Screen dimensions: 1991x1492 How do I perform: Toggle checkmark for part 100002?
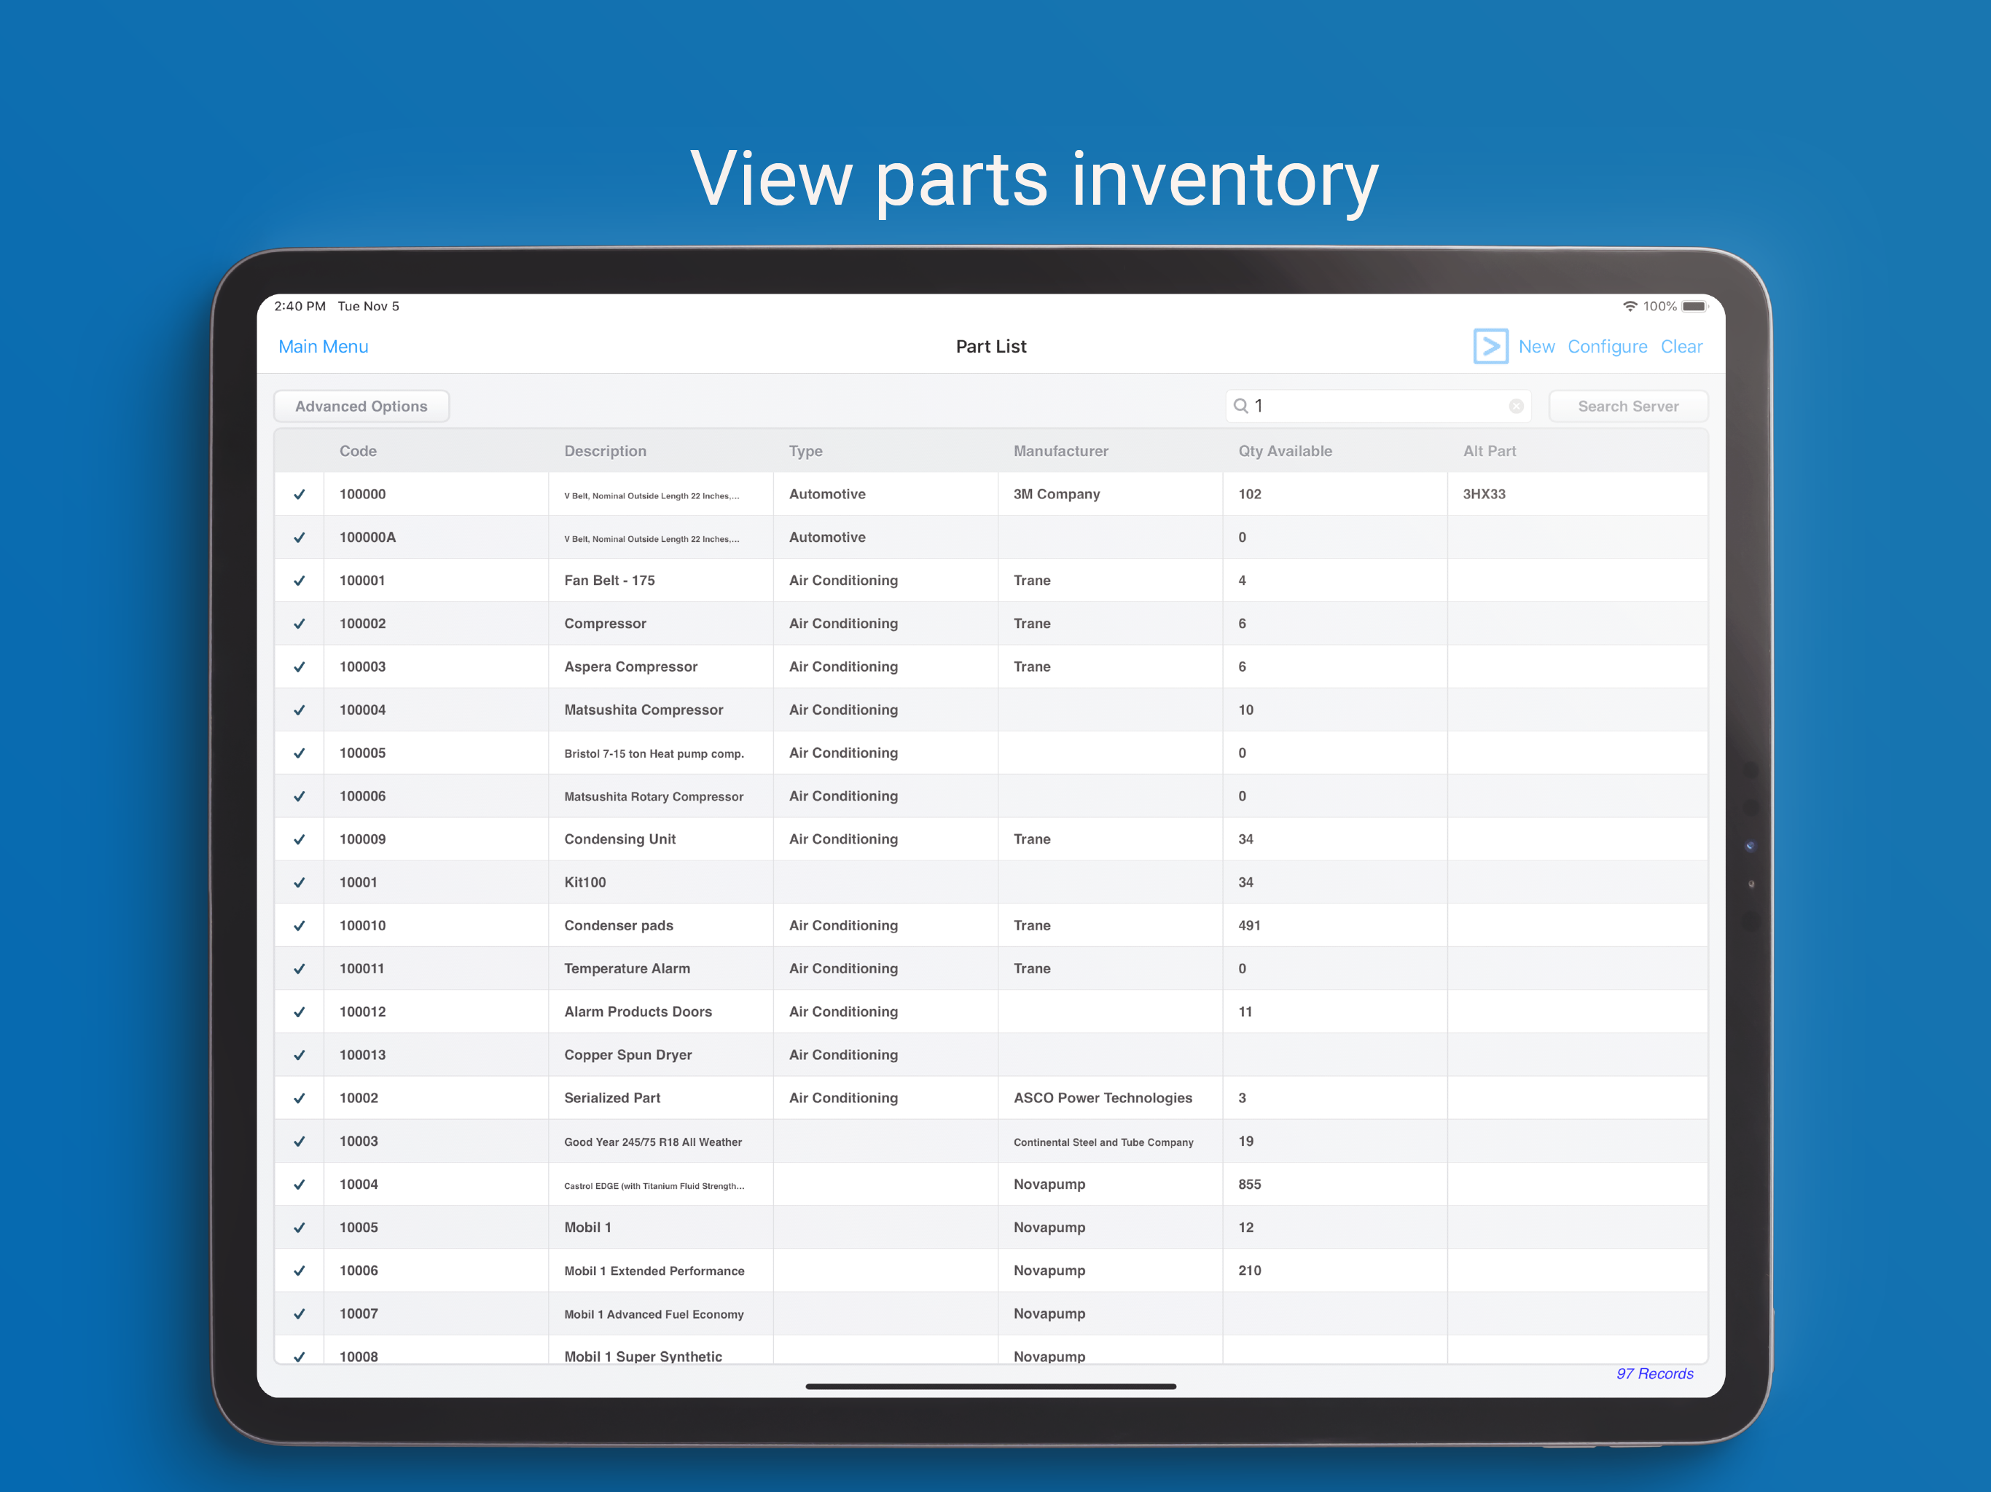(300, 624)
